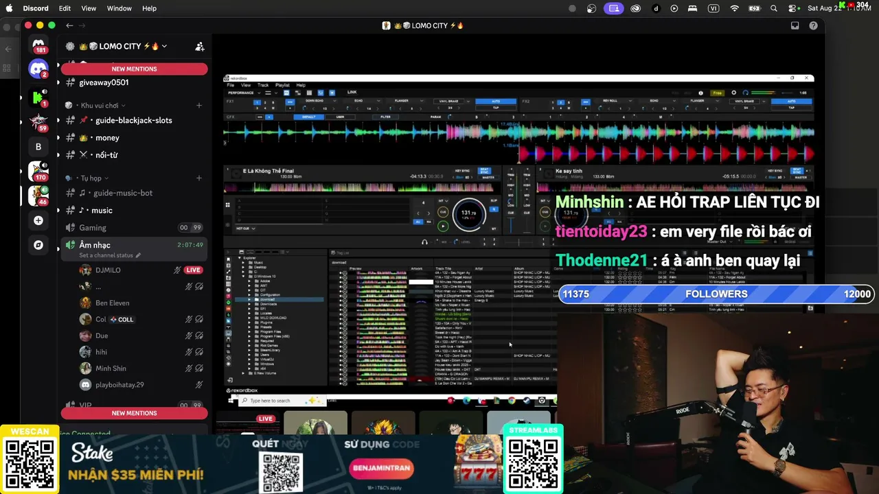This screenshot has width=879, height=494.
Task: Open Discord inbox icon in title bar
Action: [795, 25]
